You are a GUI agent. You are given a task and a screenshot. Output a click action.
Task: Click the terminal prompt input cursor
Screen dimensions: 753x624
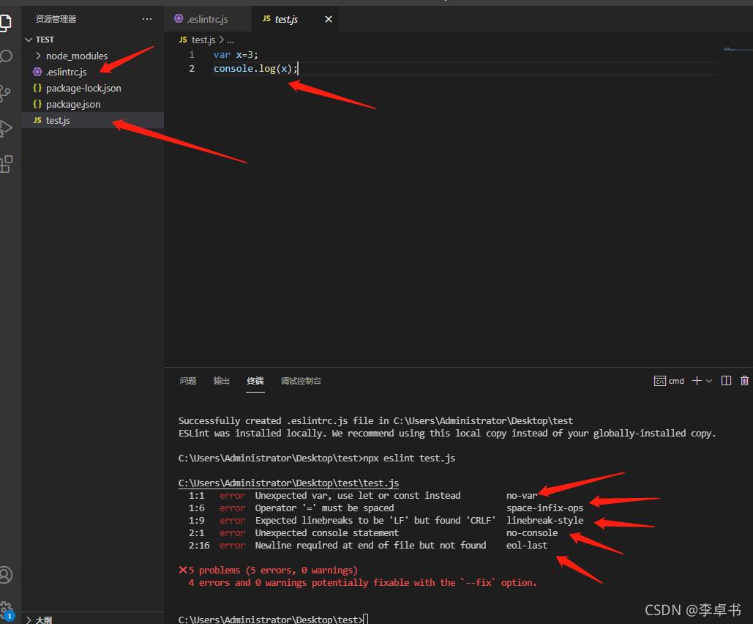pyautogui.click(x=366, y=619)
